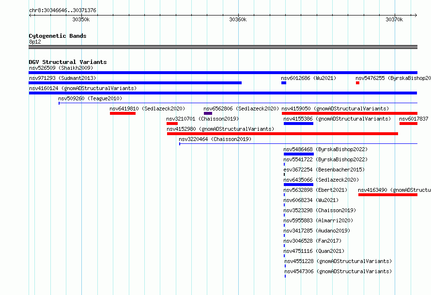Open the nsv6012686 (Wu2021) variant label

pyautogui.click(x=308, y=78)
